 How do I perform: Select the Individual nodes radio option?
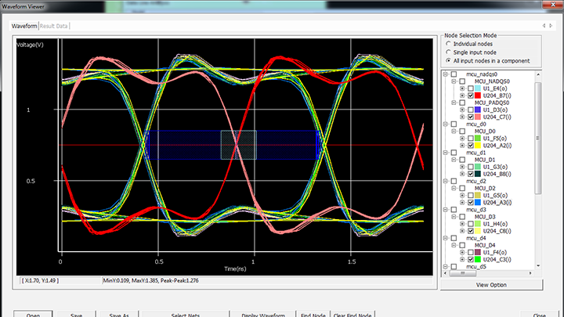[x=447, y=43]
